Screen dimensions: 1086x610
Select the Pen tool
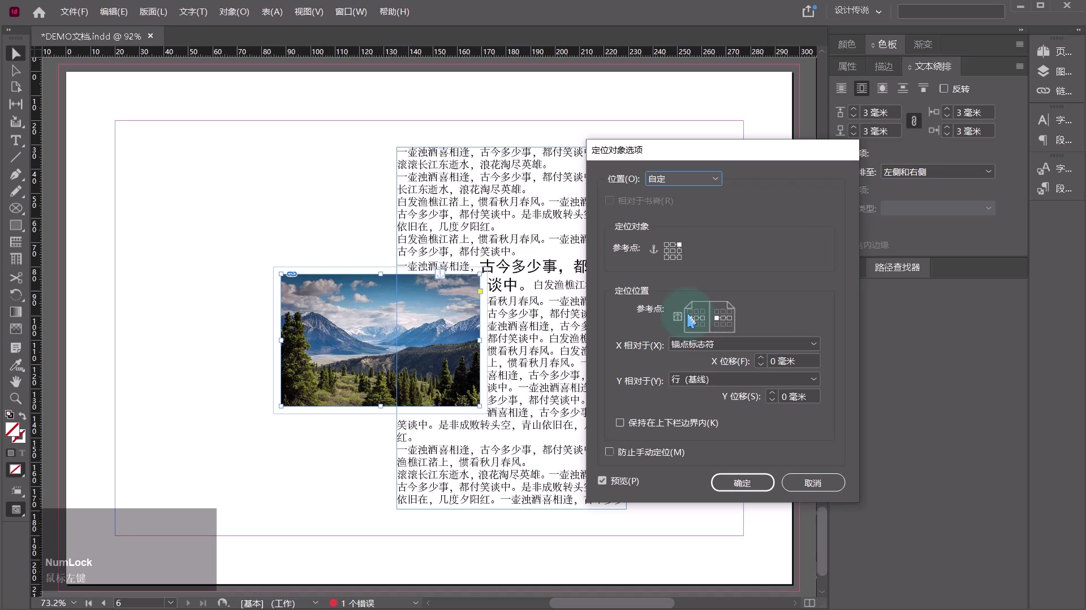pos(16,174)
